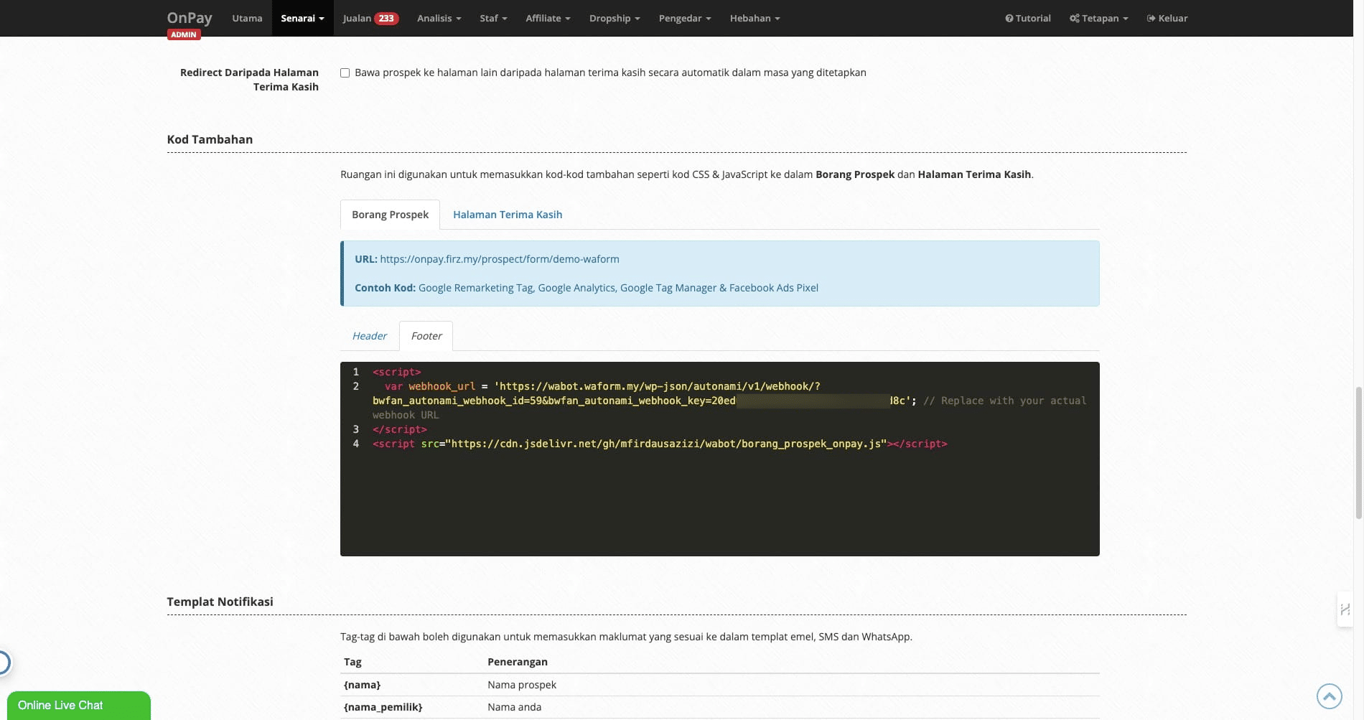Screen dimensions: 1364x720
Task: Tick the Redirect Daripada Halaman checkbox
Action: pyautogui.click(x=345, y=73)
